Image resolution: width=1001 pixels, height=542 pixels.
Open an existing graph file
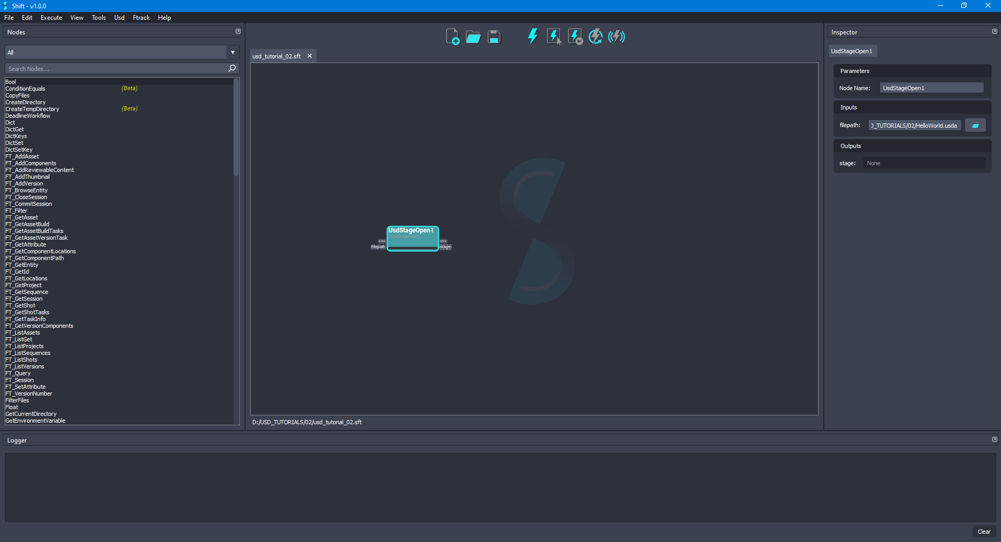473,36
